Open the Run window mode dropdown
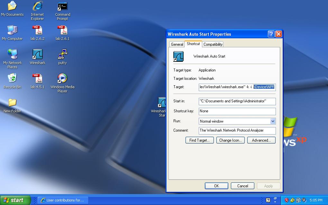 coord(273,121)
